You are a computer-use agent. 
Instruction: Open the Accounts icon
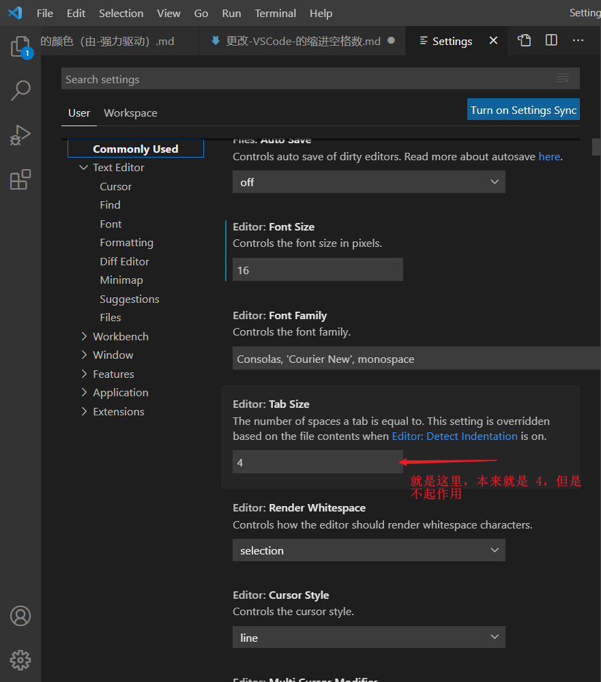[x=20, y=616]
